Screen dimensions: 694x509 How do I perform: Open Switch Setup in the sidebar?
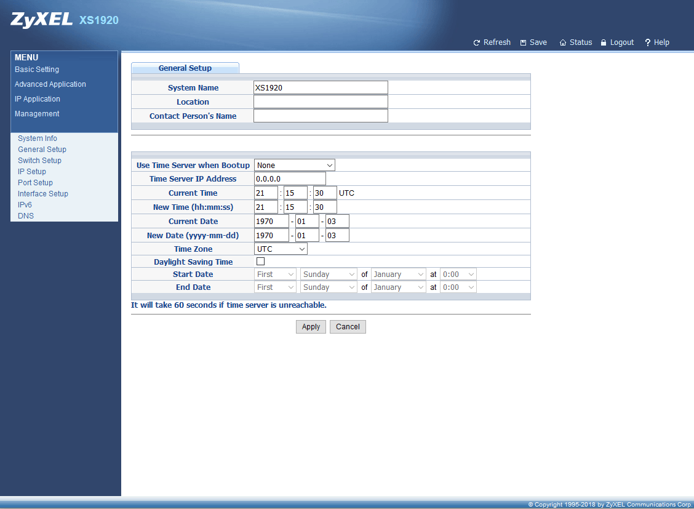tap(39, 161)
